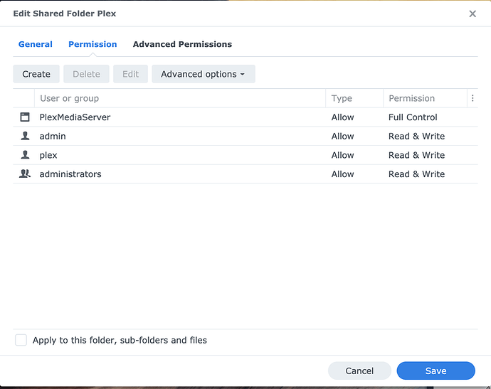
Task: Sort by the Permission column header
Action: (426, 98)
